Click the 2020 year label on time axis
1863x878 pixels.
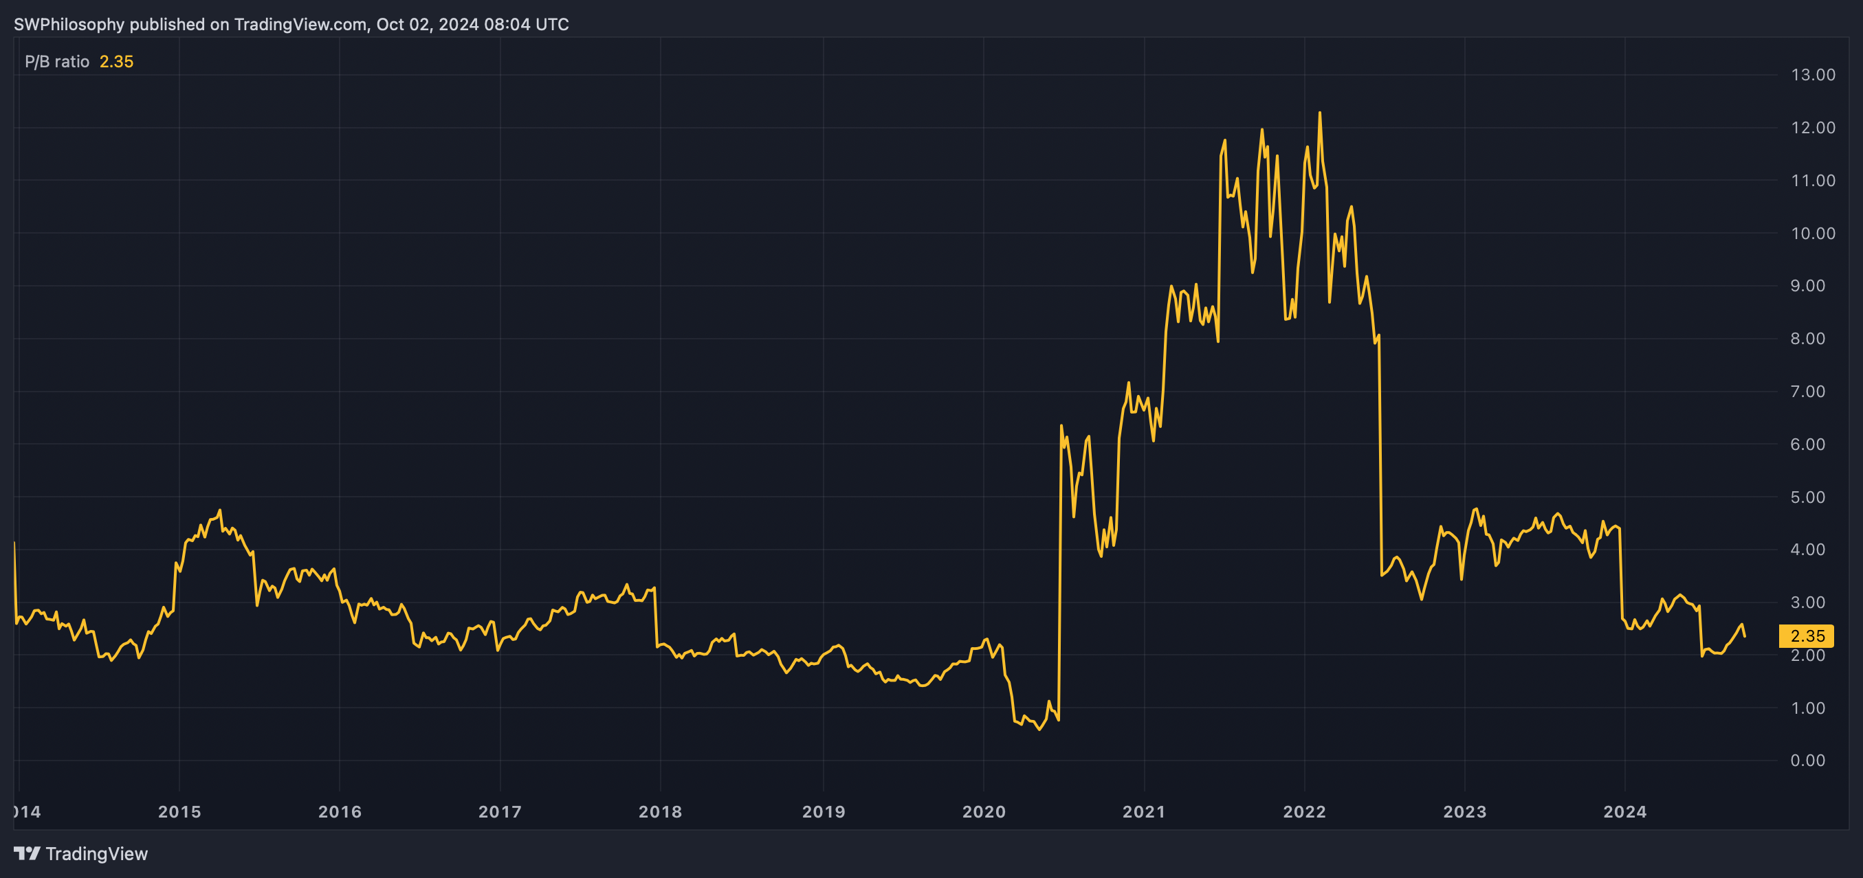(984, 811)
